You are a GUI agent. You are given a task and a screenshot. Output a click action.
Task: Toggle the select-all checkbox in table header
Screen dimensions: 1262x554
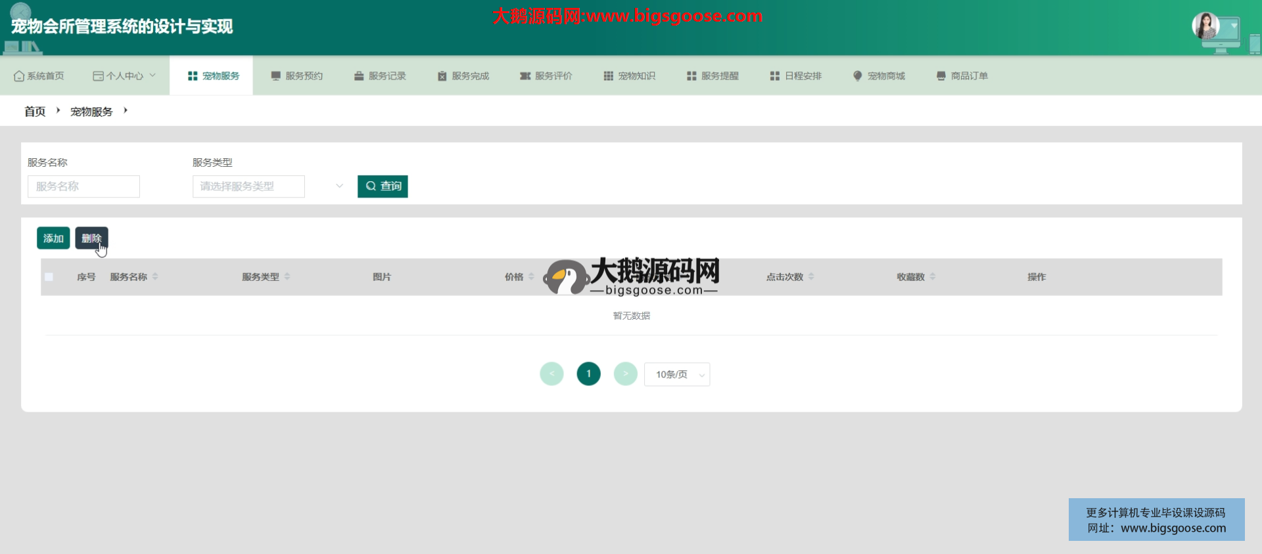pyautogui.click(x=49, y=277)
